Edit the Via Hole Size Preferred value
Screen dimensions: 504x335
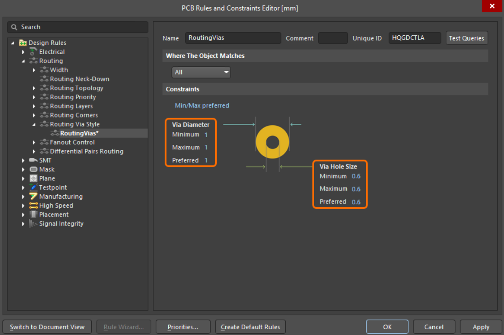click(356, 201)
